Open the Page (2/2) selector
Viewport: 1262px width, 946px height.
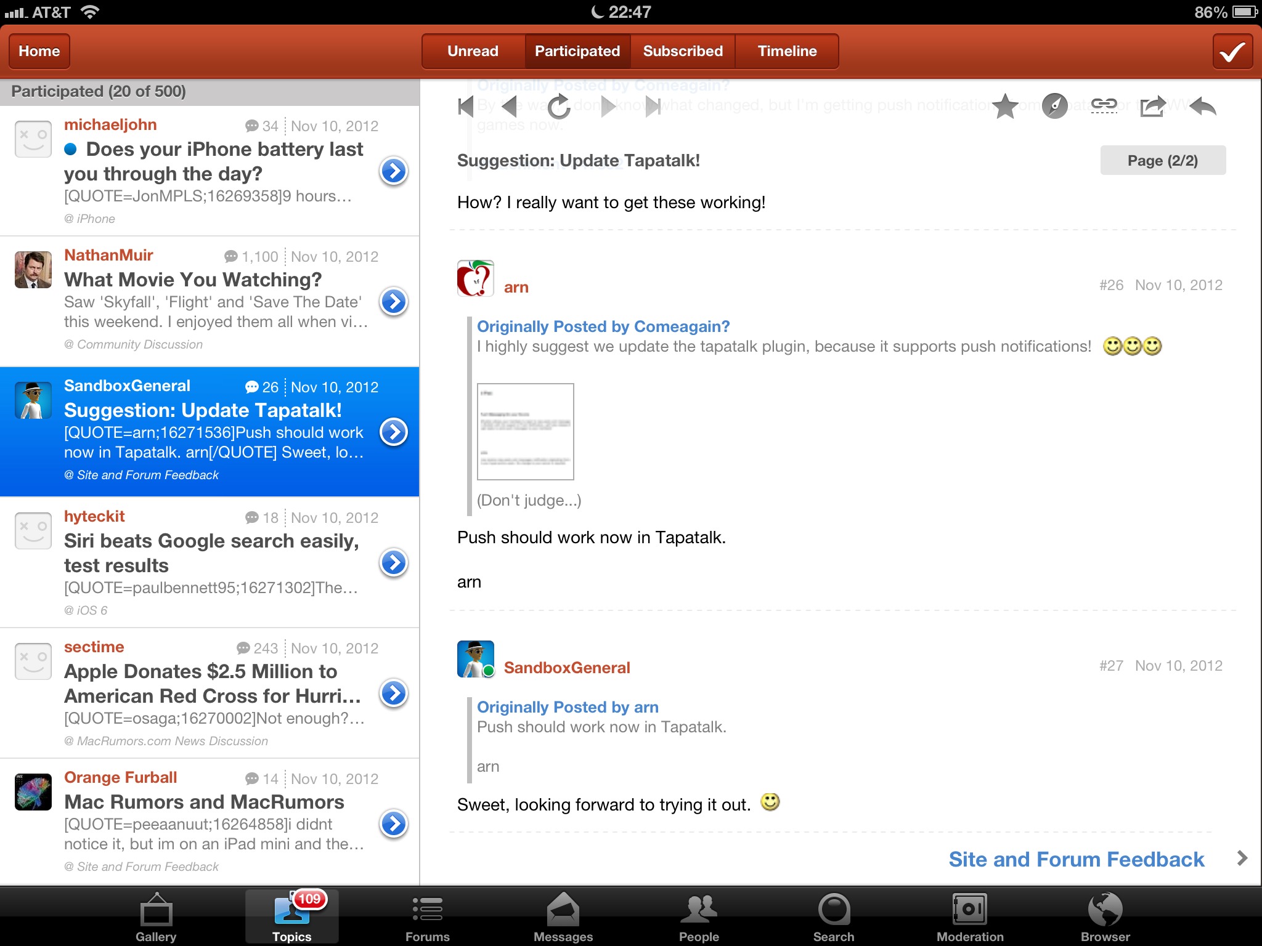point(1162,161)
